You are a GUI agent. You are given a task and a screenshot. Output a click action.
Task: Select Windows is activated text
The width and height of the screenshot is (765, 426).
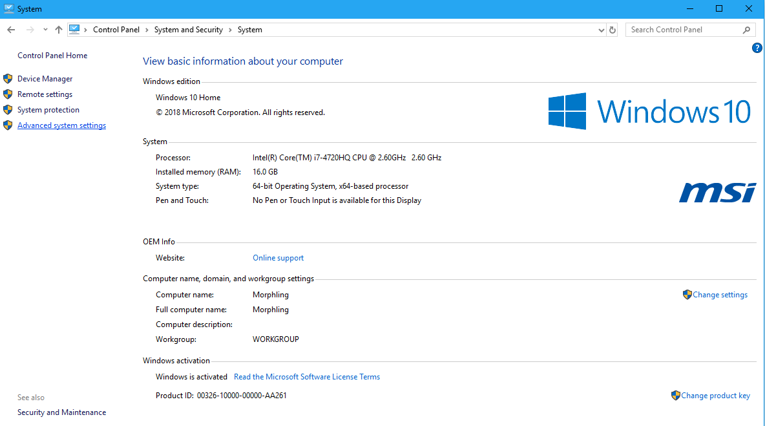tap(191, 377)
